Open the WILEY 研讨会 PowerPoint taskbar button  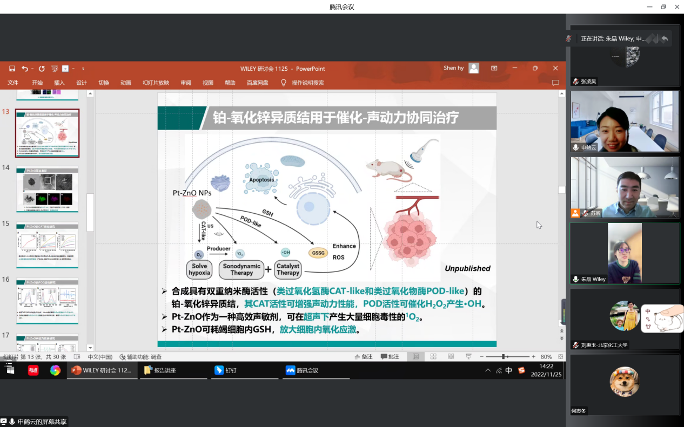tap(102, 370)
